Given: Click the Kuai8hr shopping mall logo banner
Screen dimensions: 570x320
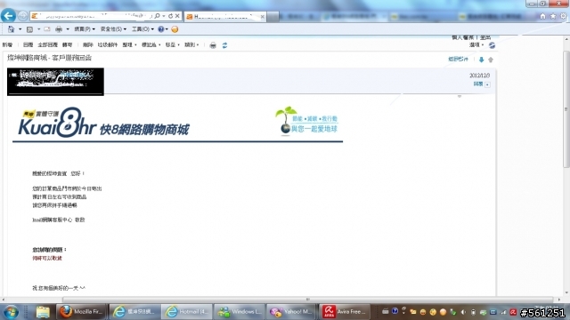Looking at the screenshot, I should click(x=103, y=123).
